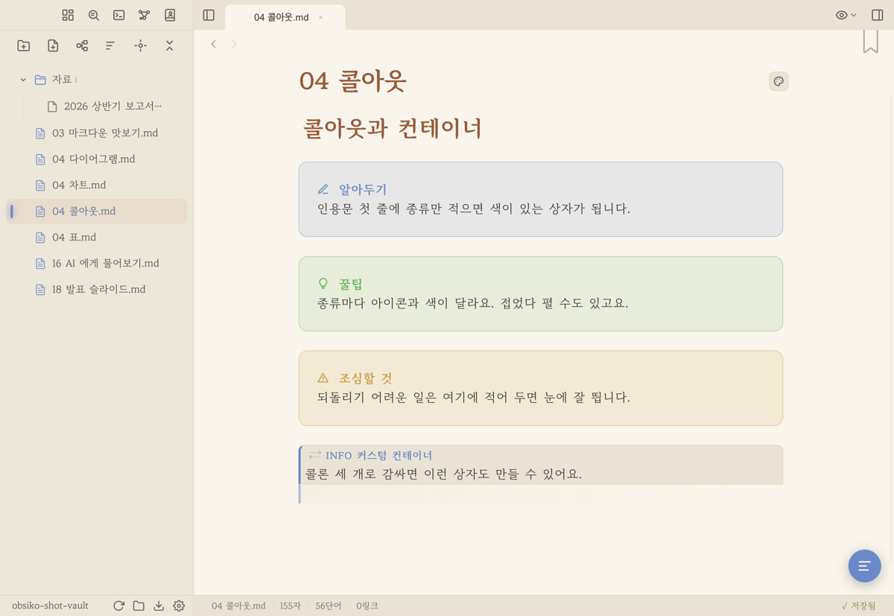
Task: Open the contact card icon
Action: pos(170,15)
